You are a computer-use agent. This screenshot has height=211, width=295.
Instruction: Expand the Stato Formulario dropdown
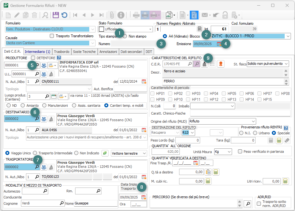coord(150,29)
